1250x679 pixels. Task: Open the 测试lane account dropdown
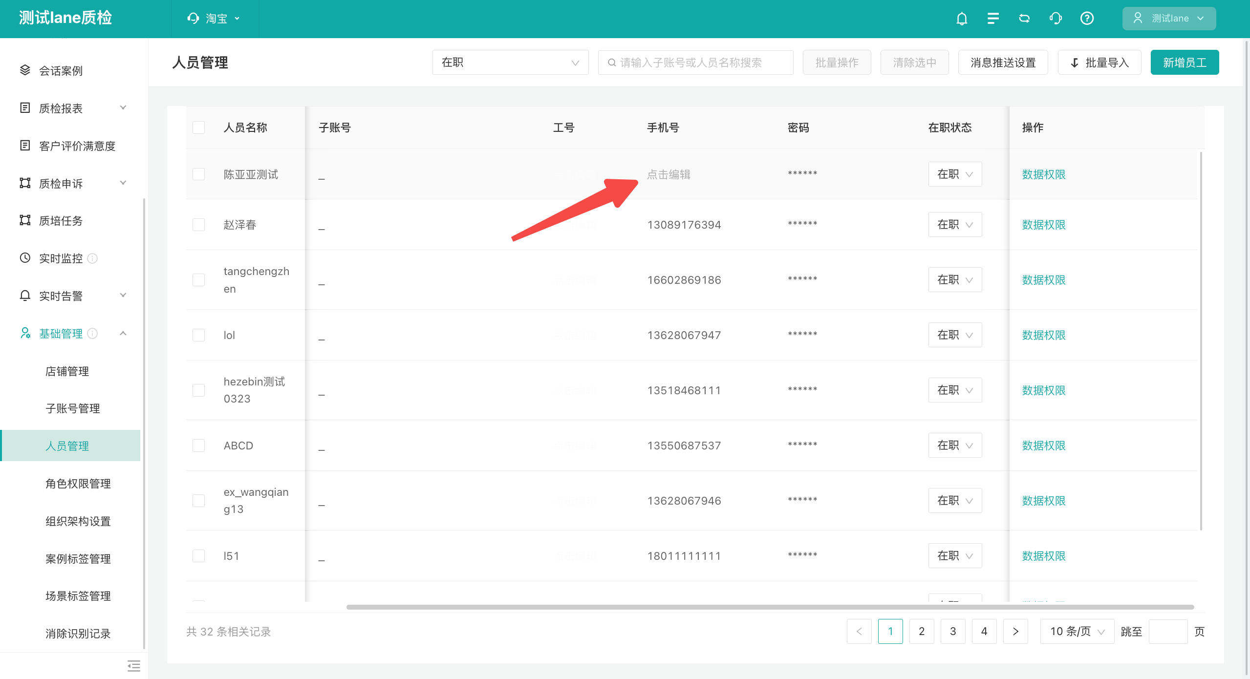(1169, 18)
